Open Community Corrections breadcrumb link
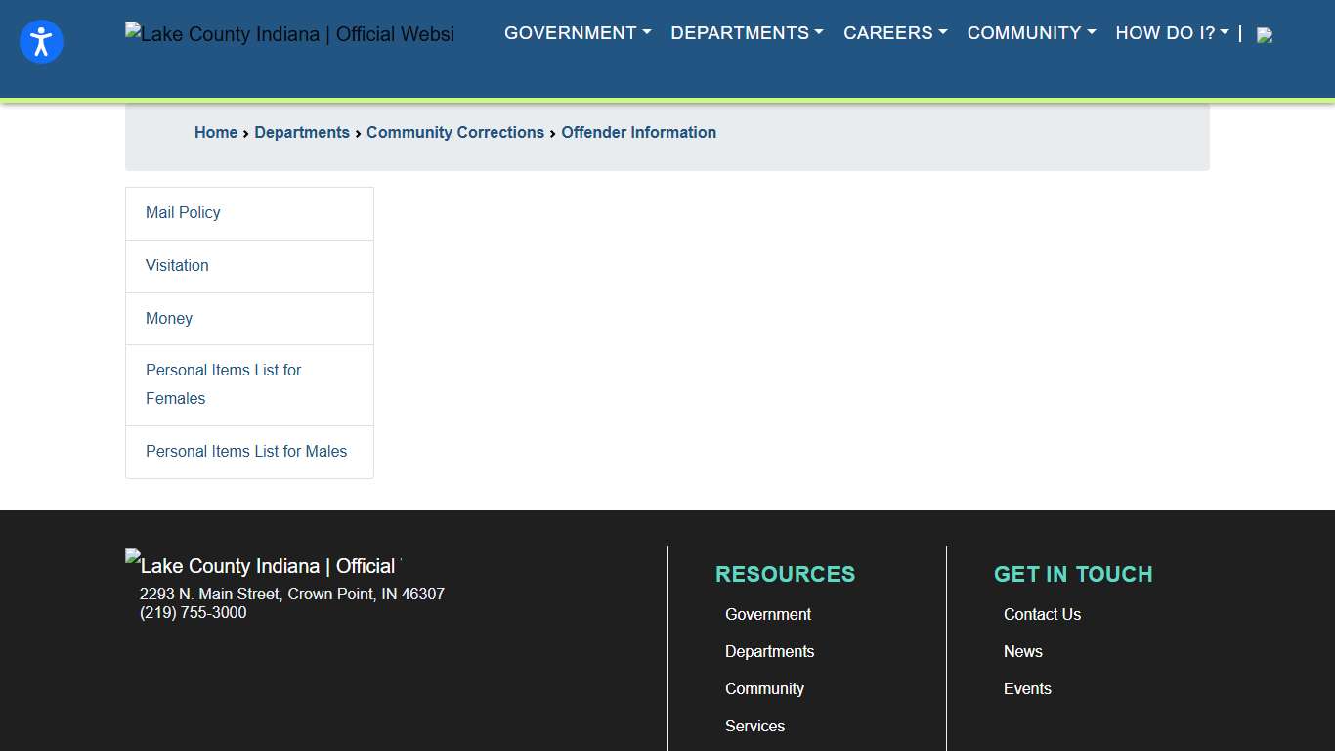 (455, 132)
